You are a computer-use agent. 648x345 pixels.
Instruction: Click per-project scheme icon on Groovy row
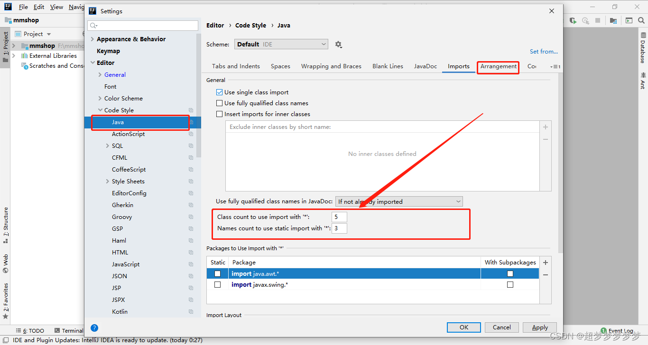[x=191, y=217]
